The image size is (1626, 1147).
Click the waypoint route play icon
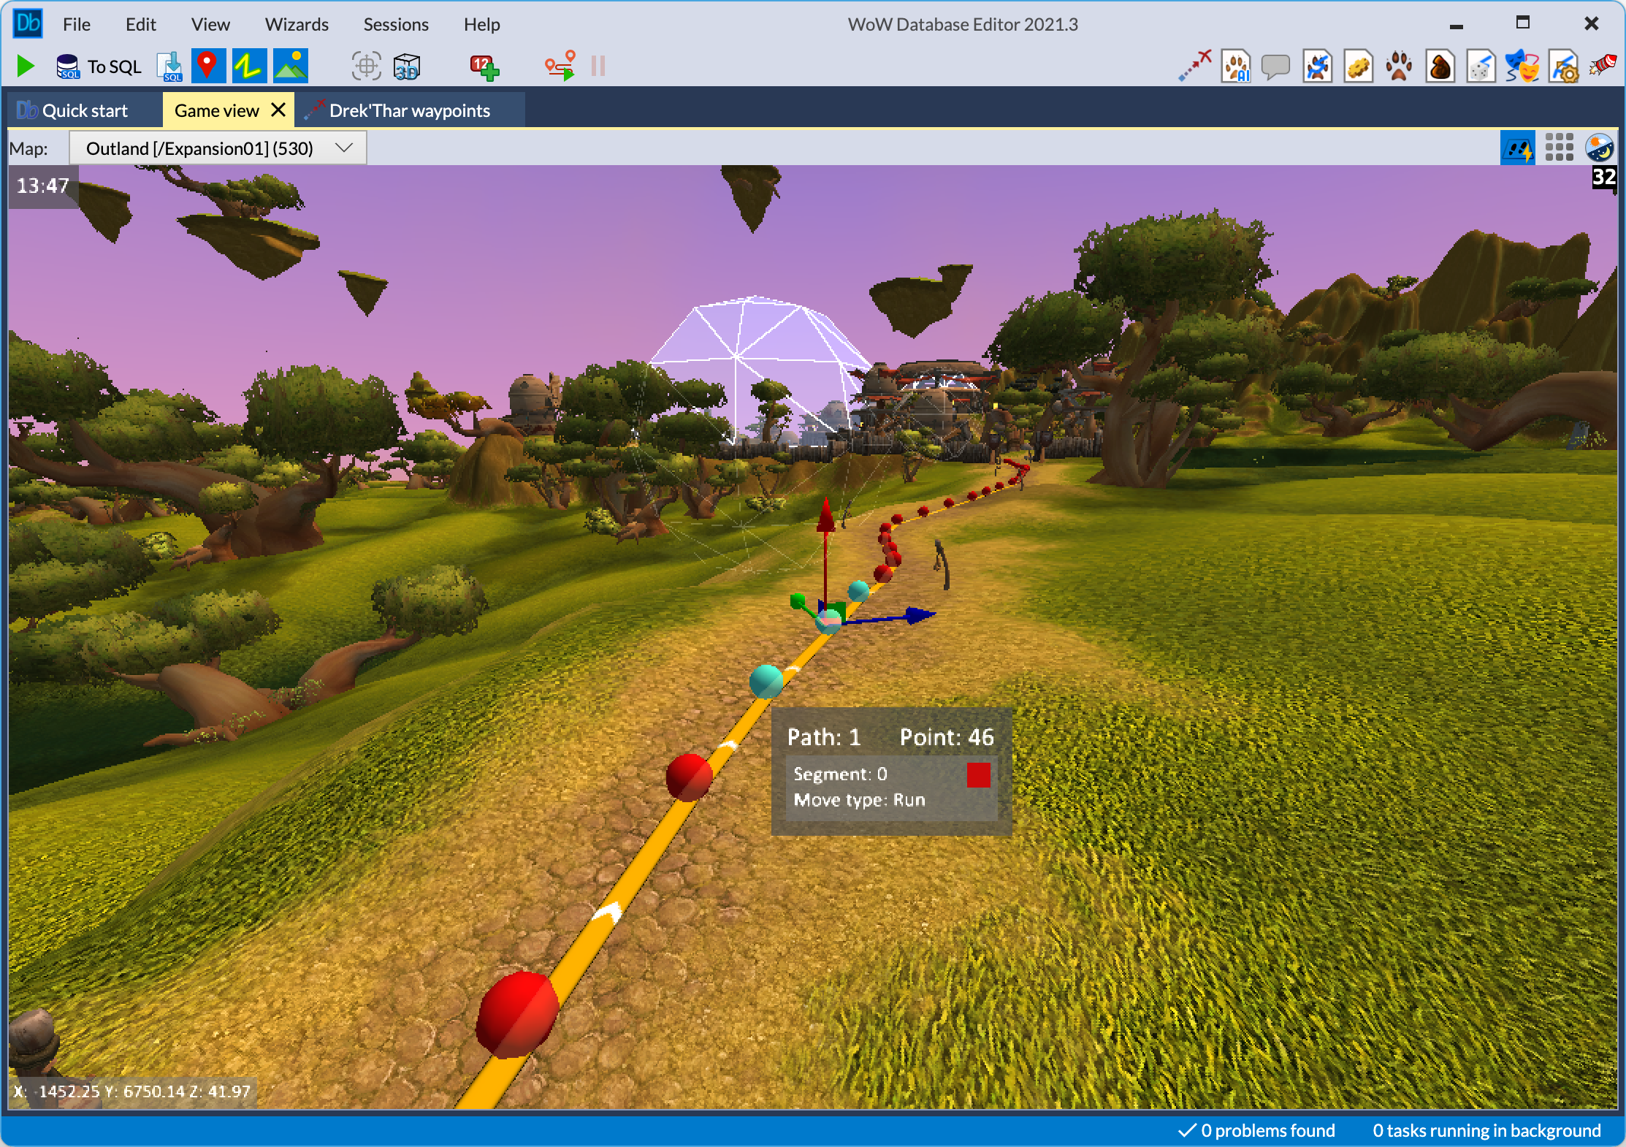coord(561,66)
